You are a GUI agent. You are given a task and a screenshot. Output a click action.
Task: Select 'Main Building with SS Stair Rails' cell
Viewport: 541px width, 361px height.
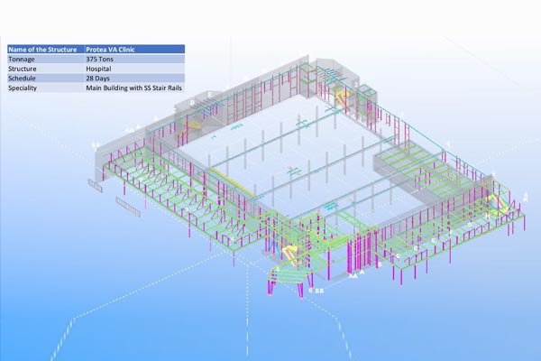[x=133, y=88]
